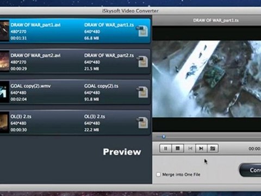Stop the preview playback
Screen dimensions: 261x196
[x=178, y=149]
